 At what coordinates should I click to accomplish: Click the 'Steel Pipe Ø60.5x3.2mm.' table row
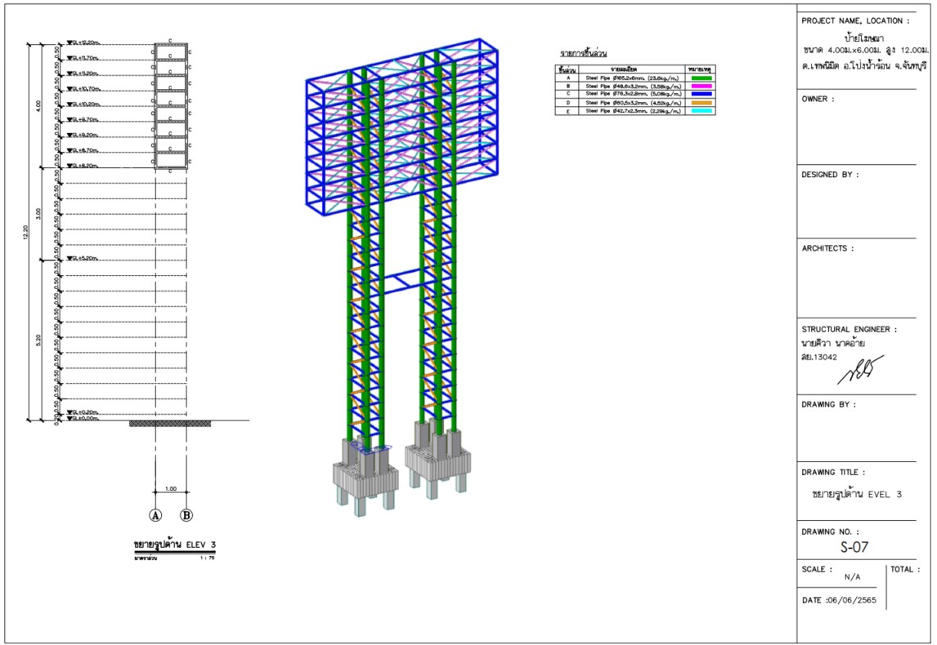tap(634, 103)
